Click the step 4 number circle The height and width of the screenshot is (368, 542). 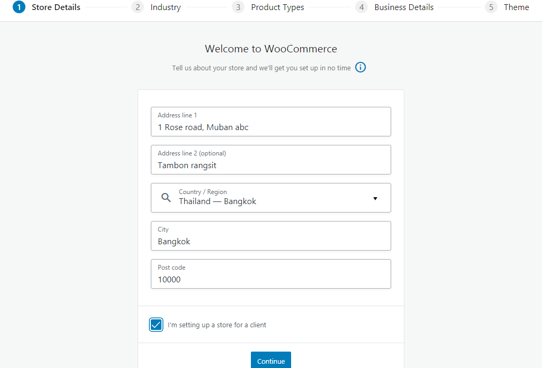[362, 7]
